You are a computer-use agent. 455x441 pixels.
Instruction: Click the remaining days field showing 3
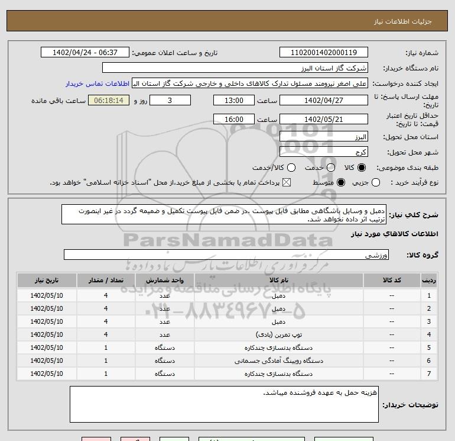click(170, 100)
